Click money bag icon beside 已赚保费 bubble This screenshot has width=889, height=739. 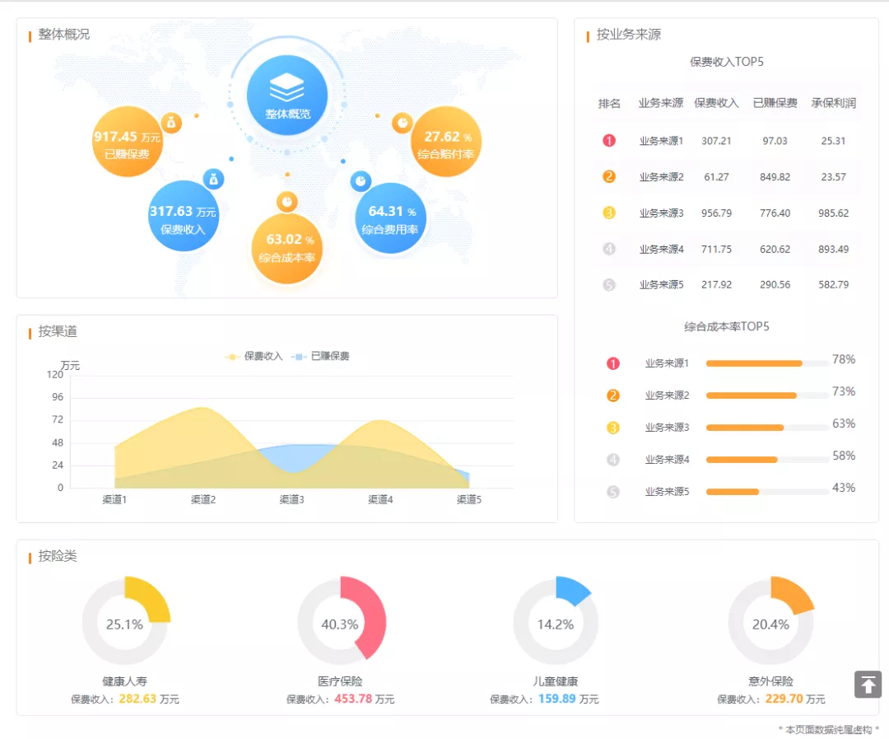point(171,123)
